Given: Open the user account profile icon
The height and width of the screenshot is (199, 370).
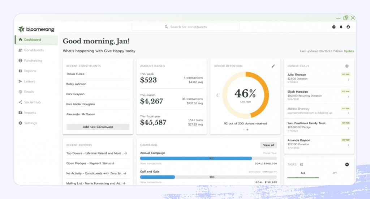Looking at the screenshot, I should [x=348, y=27].
